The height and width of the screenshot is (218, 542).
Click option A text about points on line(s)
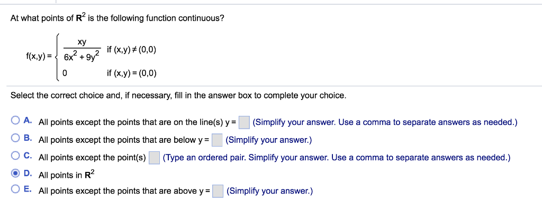point(138,122)
